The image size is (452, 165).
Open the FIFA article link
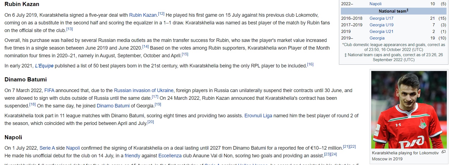pos(49,90)
